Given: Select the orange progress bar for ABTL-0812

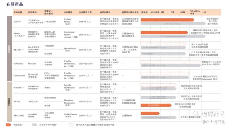Looking at the screenshot, I should tap(150, 113).
